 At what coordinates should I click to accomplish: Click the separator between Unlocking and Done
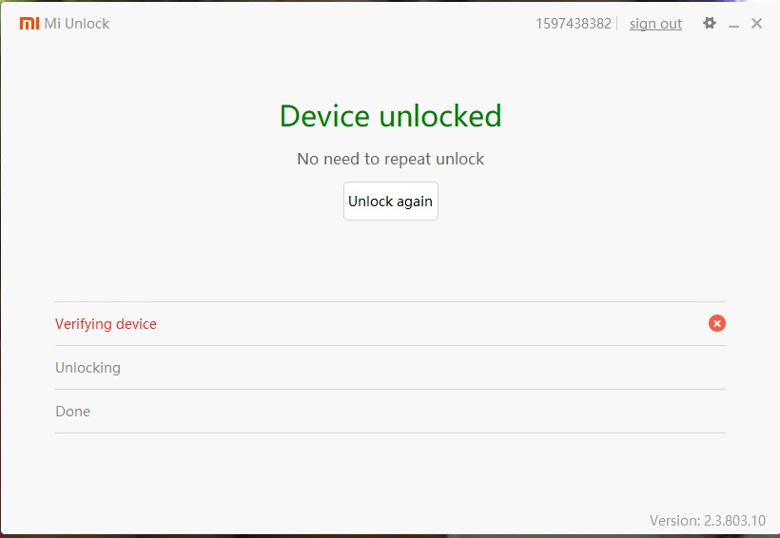coord(390,390)
